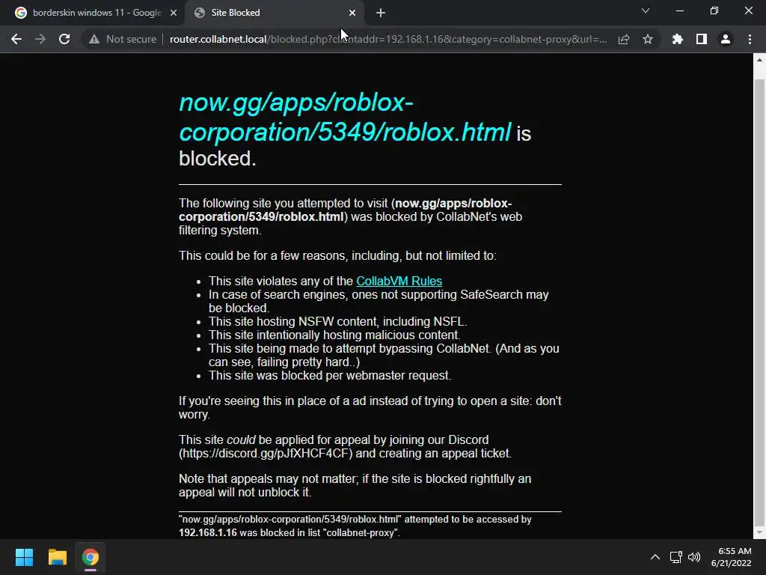Viewport: 766px width, 575px height.
Task: Restore down the Chrome window
Action: click(714, 10)
